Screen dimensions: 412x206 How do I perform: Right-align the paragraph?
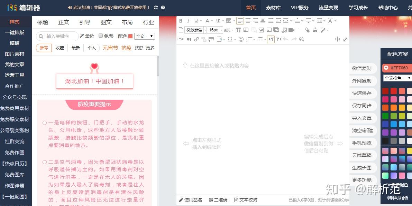255,21
